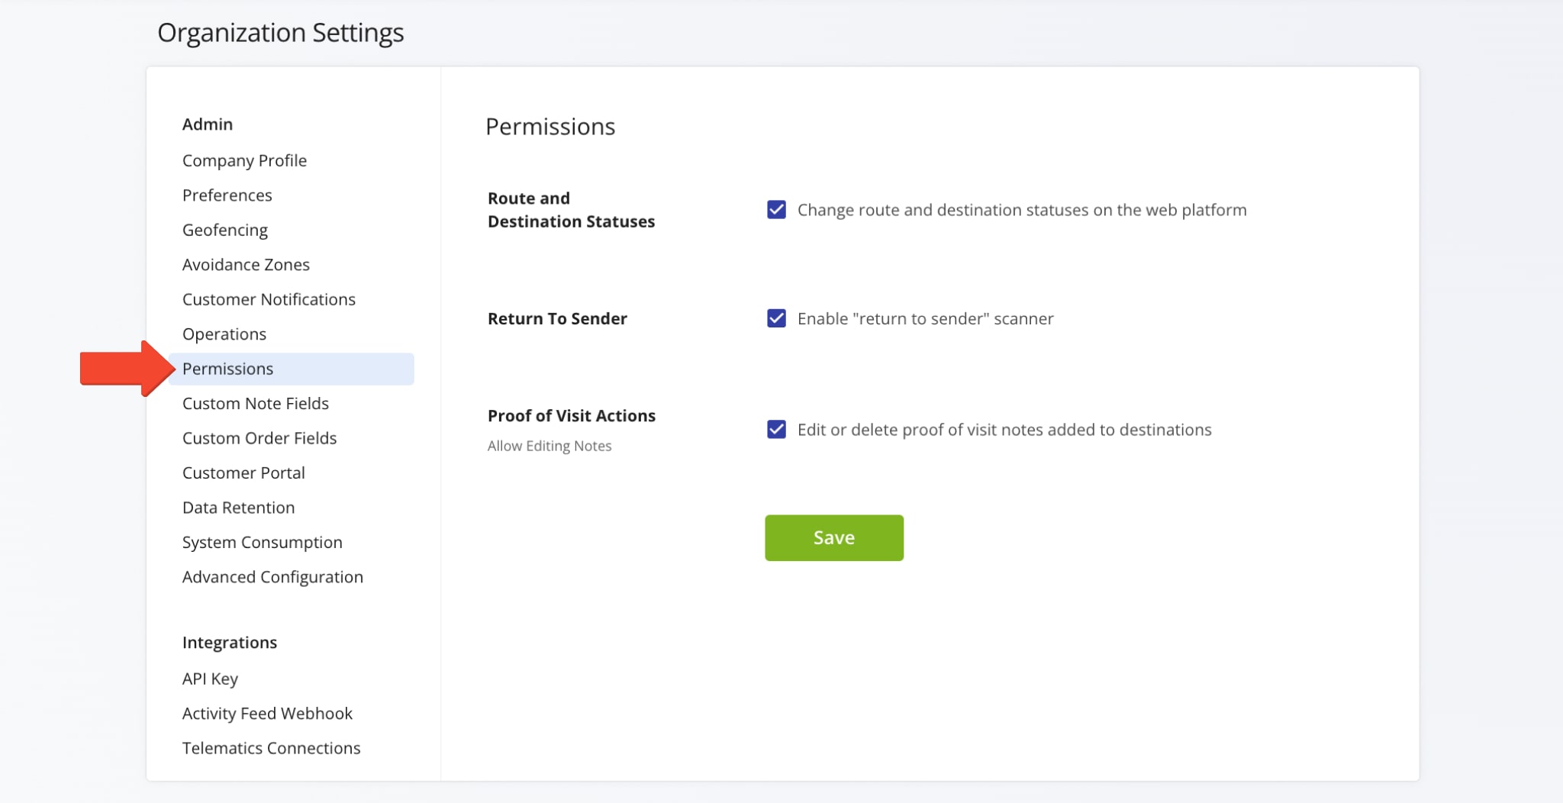
Task: Open System Consumption page
Action: 262,543
